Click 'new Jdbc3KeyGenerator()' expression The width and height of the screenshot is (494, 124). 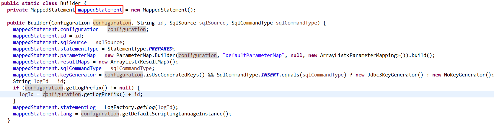(389, 75)
